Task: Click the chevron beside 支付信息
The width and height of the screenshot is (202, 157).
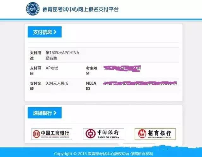Action: click(55, 32)
